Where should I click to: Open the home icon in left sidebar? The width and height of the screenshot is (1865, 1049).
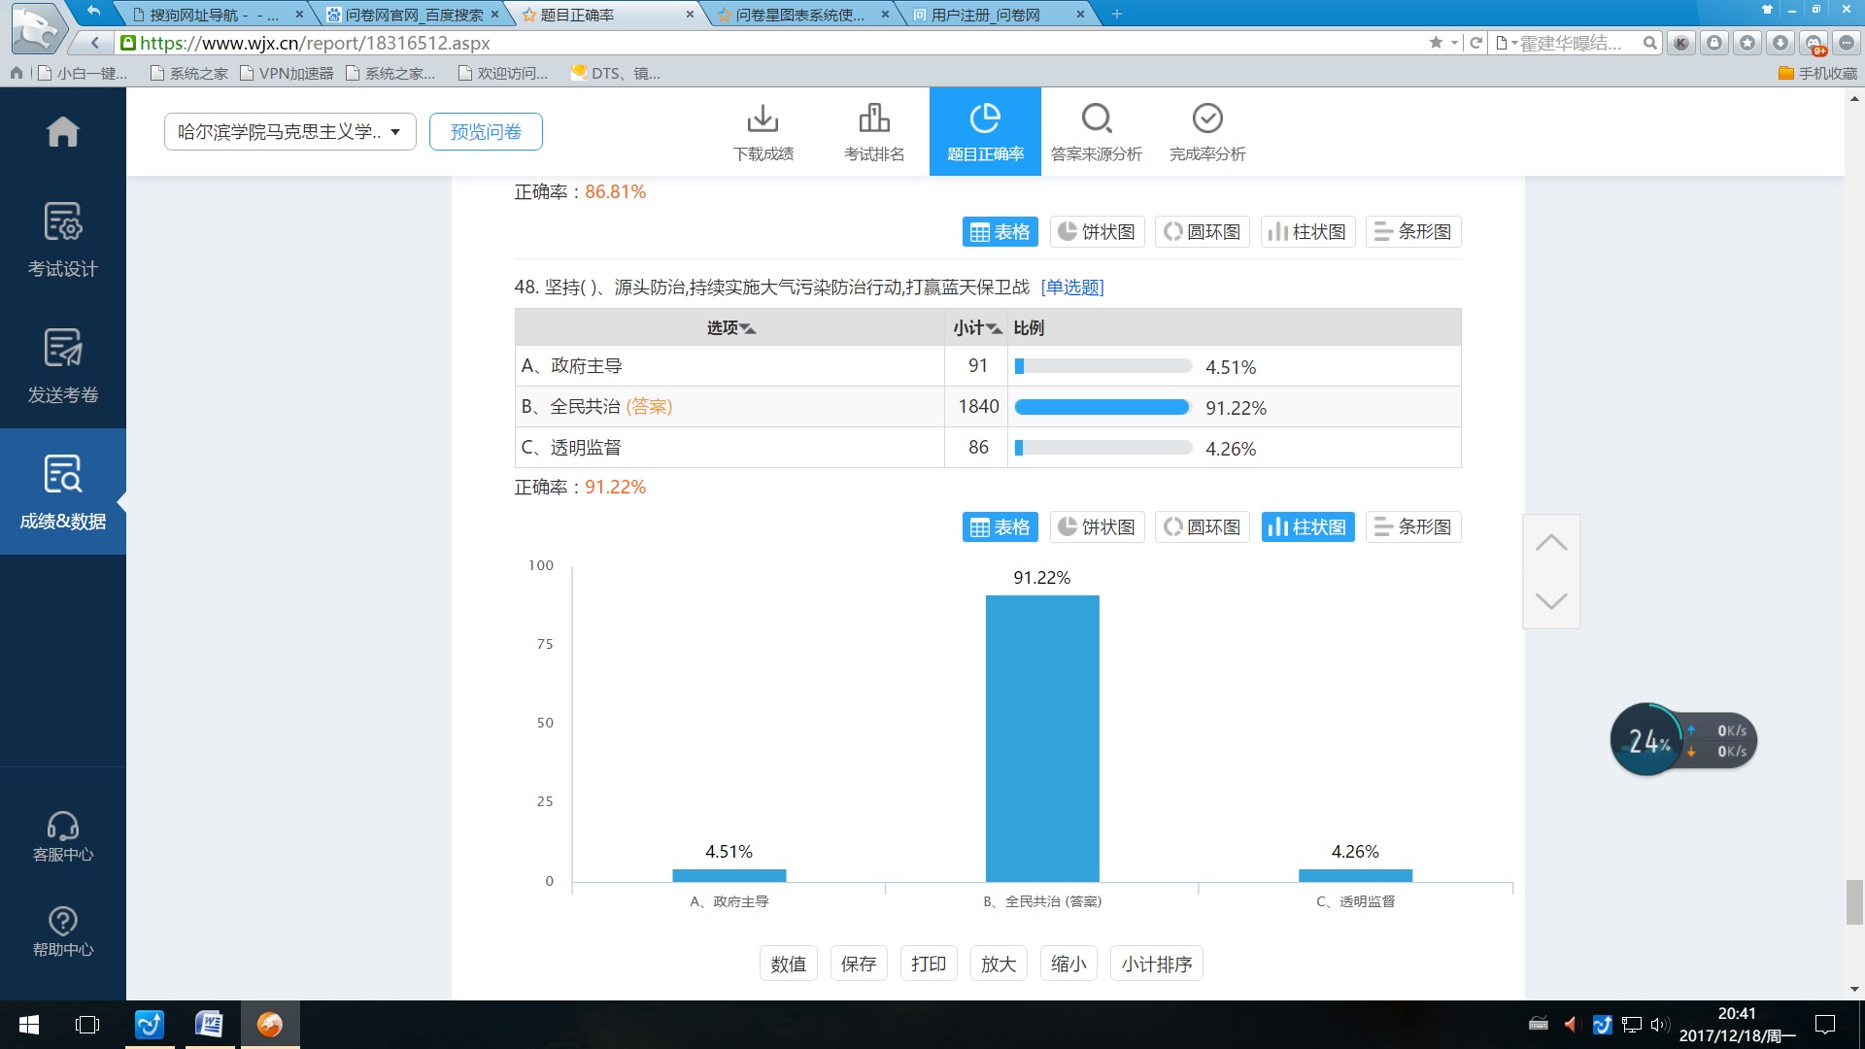tap(62, 131)
